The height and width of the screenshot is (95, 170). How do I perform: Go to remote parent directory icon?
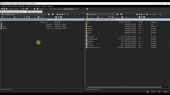[x=137, y=14]
